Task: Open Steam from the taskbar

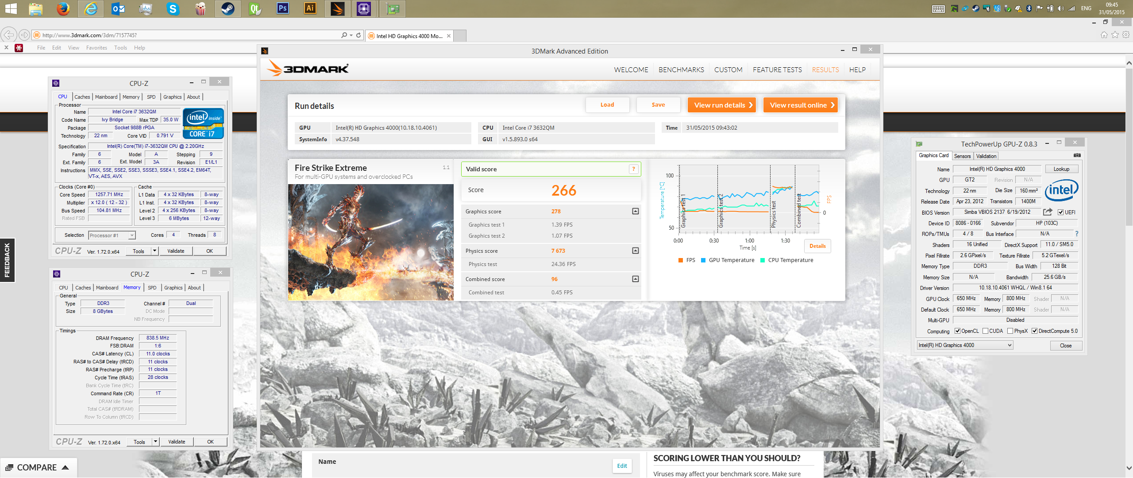Action: click(228, 8)
